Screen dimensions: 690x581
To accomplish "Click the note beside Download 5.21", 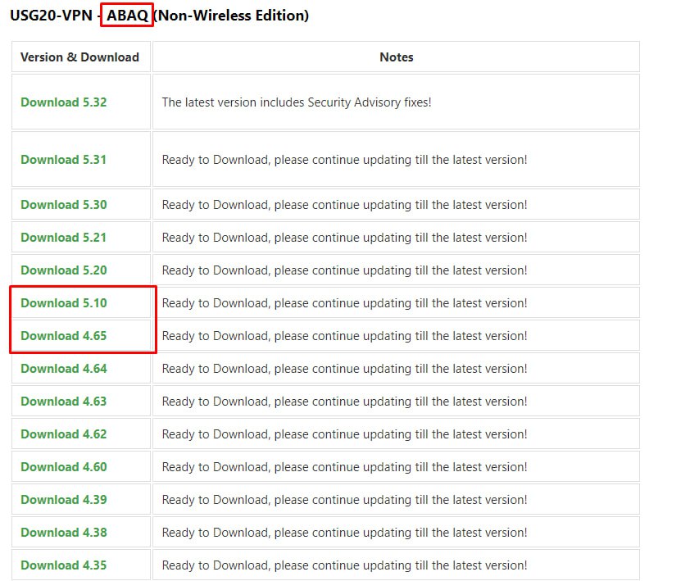I will 344,238.
